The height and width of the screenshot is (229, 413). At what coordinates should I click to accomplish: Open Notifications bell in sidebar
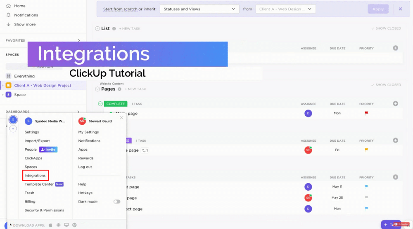pos(8,15)
